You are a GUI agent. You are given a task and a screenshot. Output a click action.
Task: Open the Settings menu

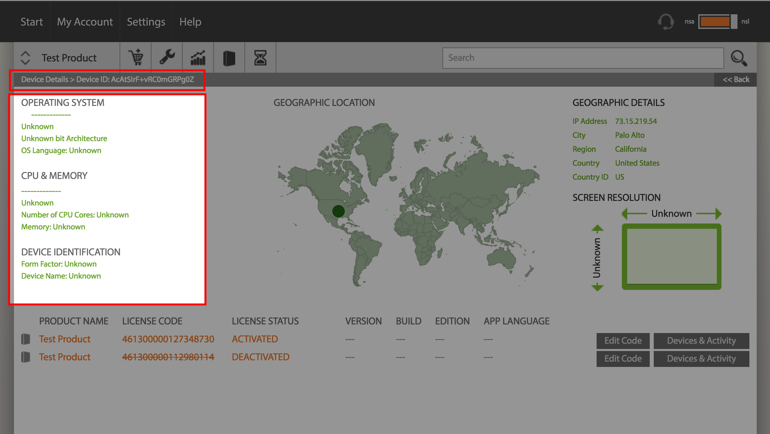pyautogui.click(x=146, y=22)
